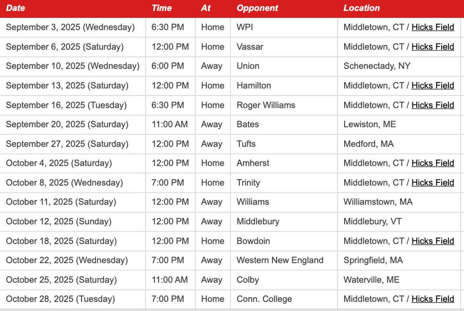
Task: Select the 11:00 AM time for Bates
Action: [170, 125]
